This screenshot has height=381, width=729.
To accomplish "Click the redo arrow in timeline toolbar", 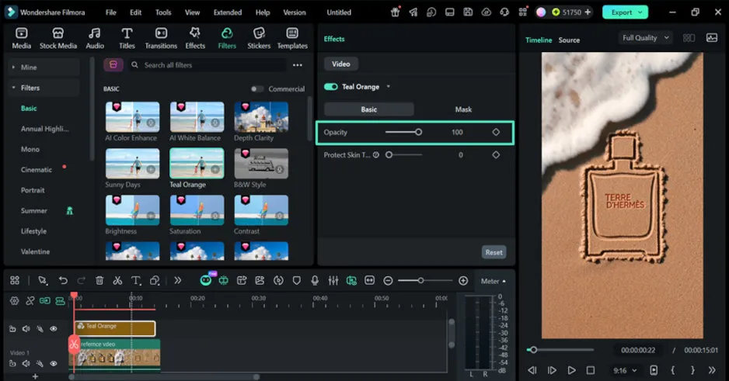I will 82,280.
